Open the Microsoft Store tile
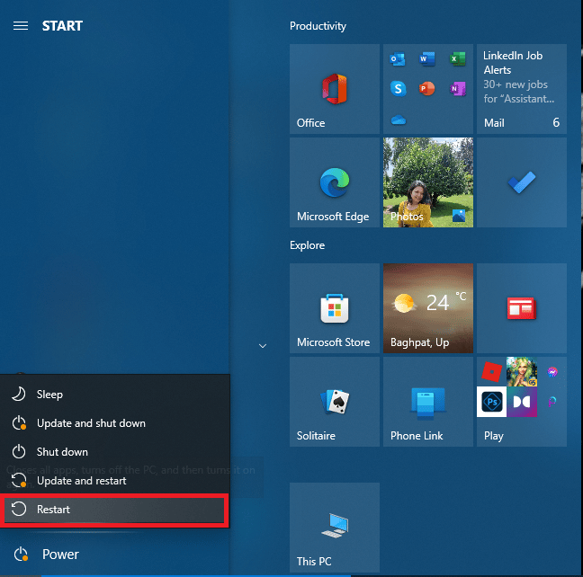 [335, 308]
